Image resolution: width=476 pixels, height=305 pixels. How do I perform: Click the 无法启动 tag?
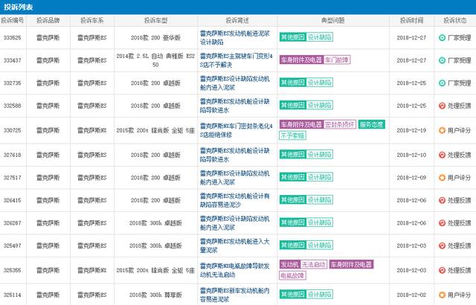314,265
